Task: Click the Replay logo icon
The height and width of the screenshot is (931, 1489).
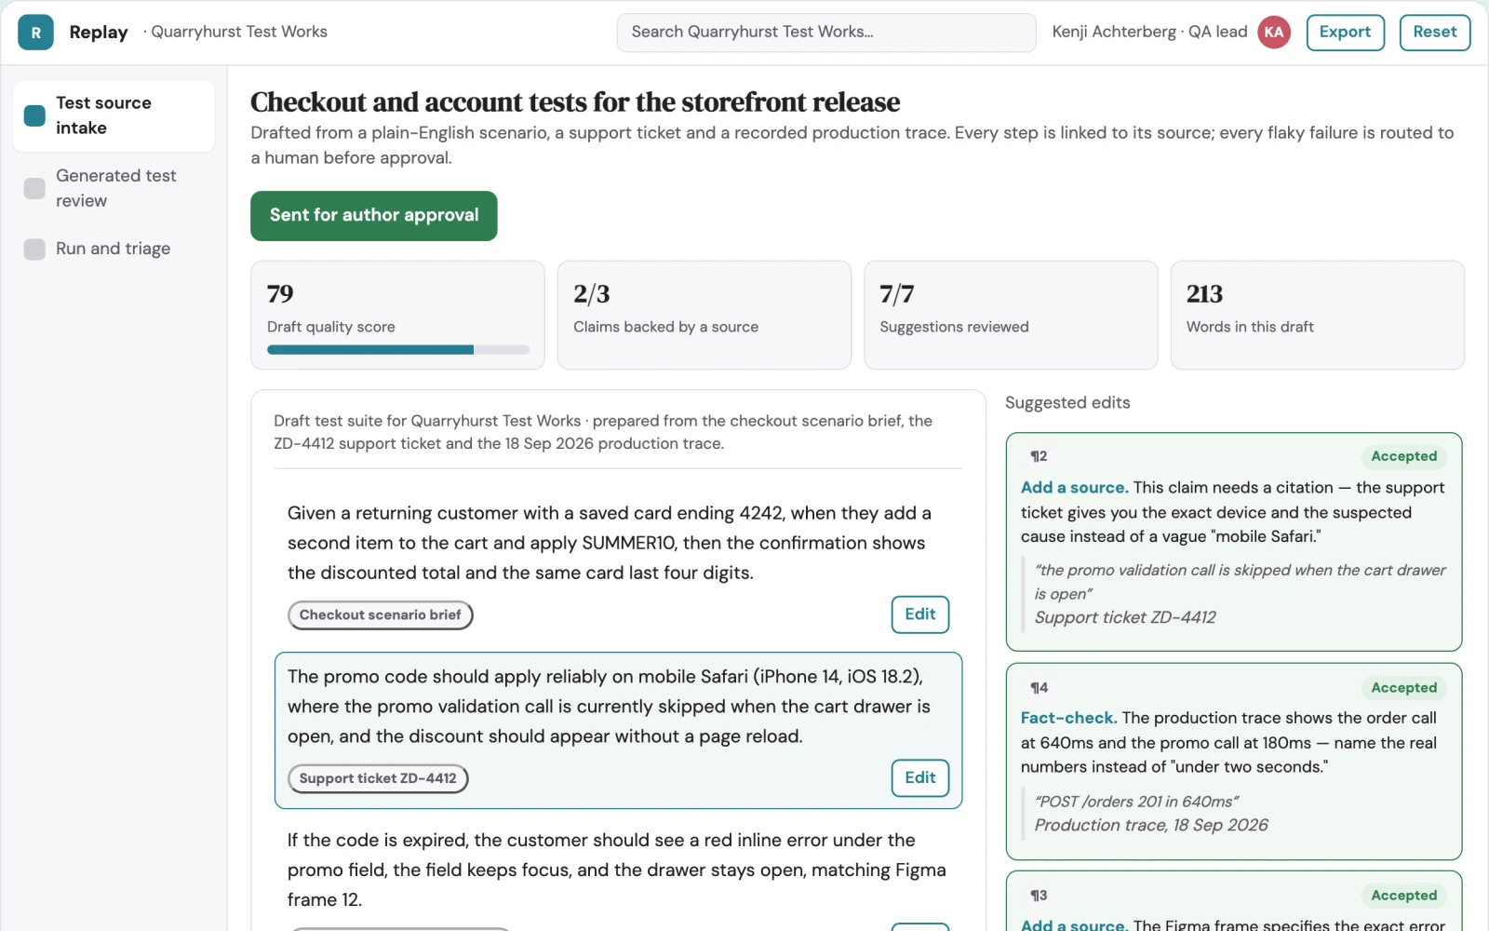Action: click(35, 33)
